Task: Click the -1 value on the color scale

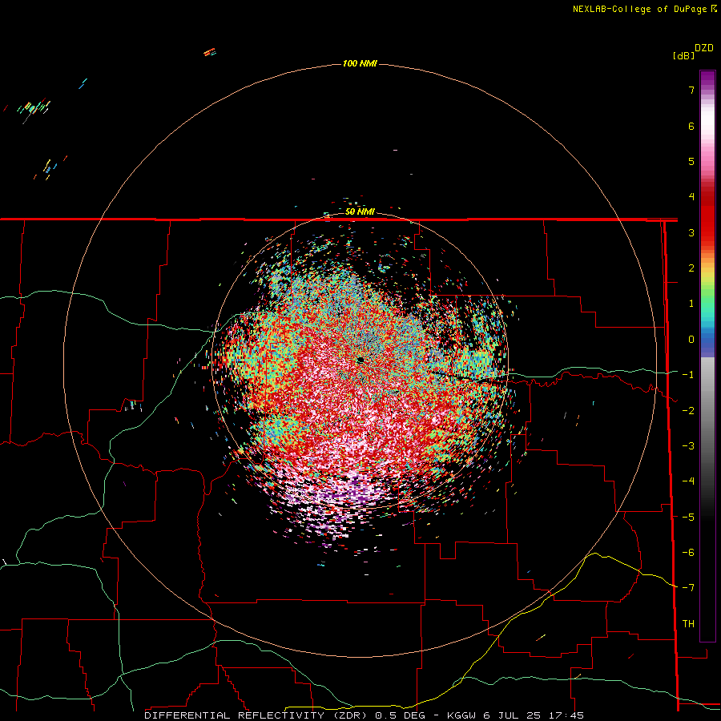Action: 688,375
